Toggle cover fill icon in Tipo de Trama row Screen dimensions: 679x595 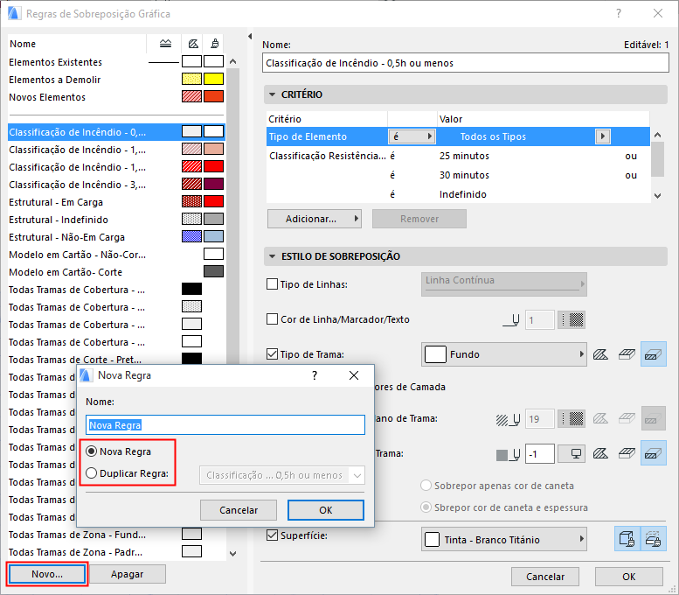(x=627, y=354)
